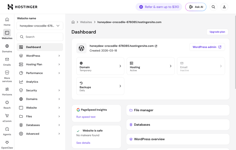
Task: Open the Domains globe rail icon
Action: [7, 46]
